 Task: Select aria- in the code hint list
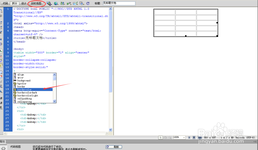click(x=33, y=78)
